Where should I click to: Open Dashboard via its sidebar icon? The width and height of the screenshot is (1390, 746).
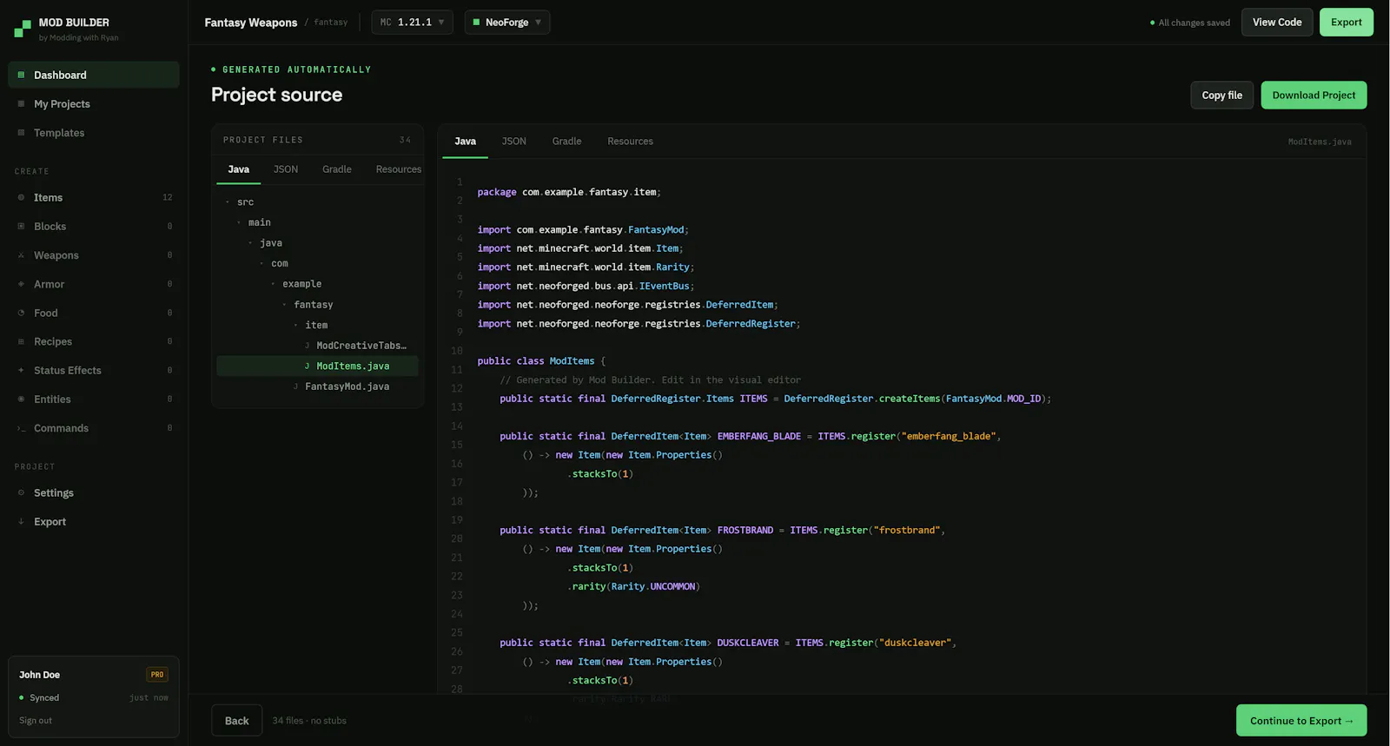(21, 75)
